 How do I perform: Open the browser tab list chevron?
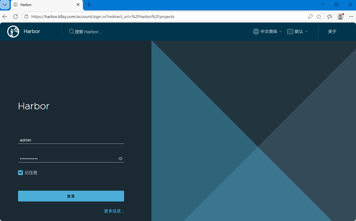click(x=5, y=5)
